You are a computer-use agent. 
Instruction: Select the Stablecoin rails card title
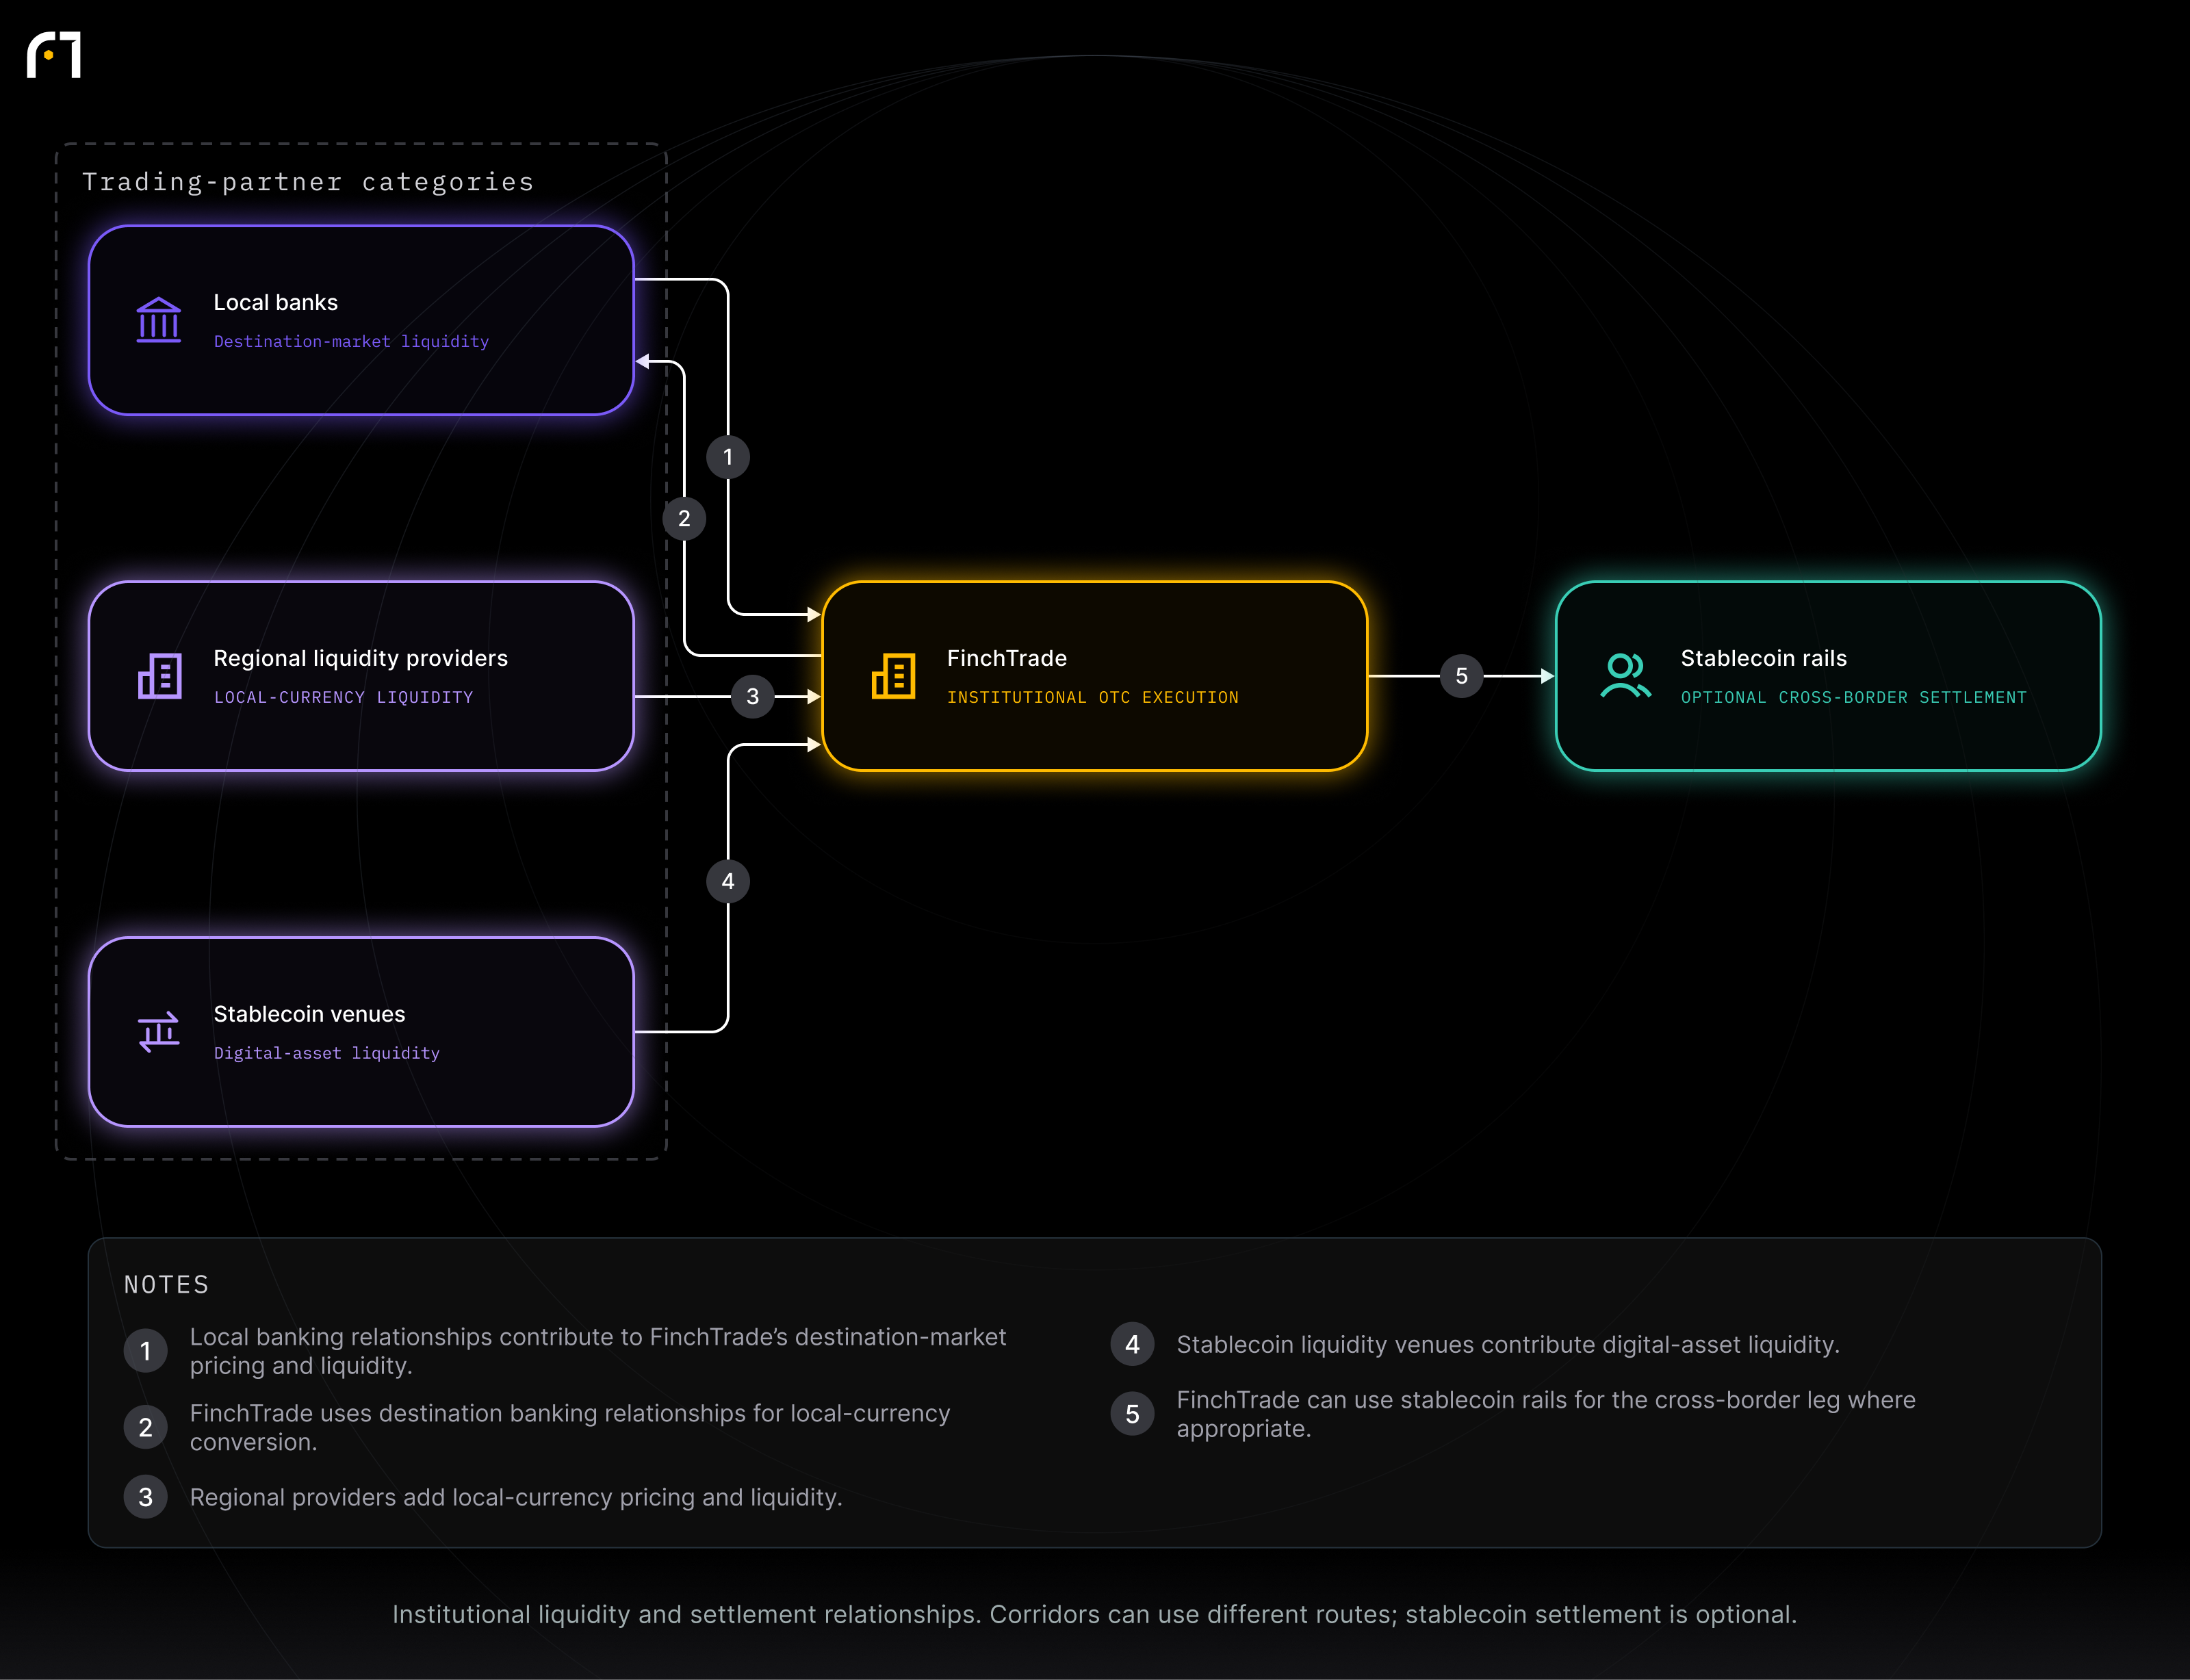pos(1764,659)
